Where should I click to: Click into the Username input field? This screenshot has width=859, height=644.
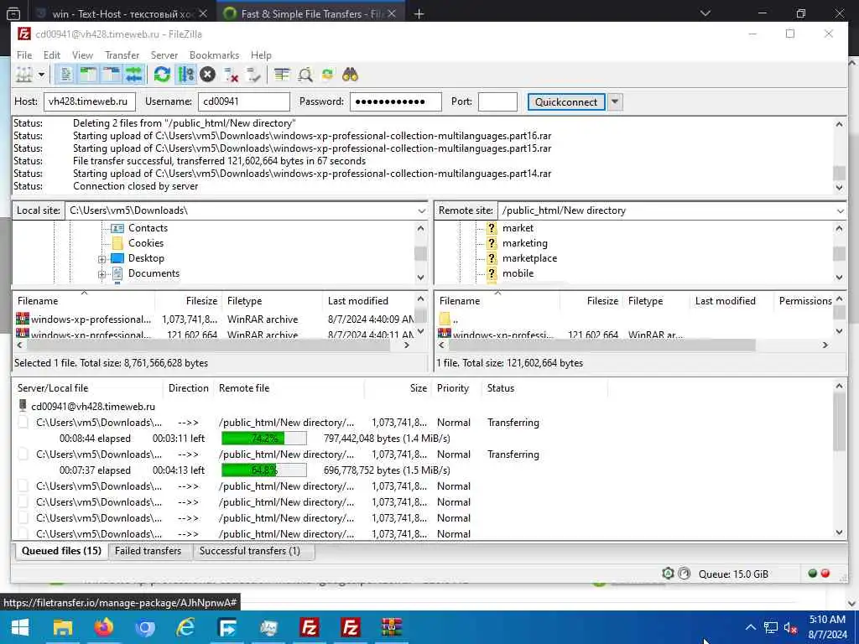[x=244, y=101]
